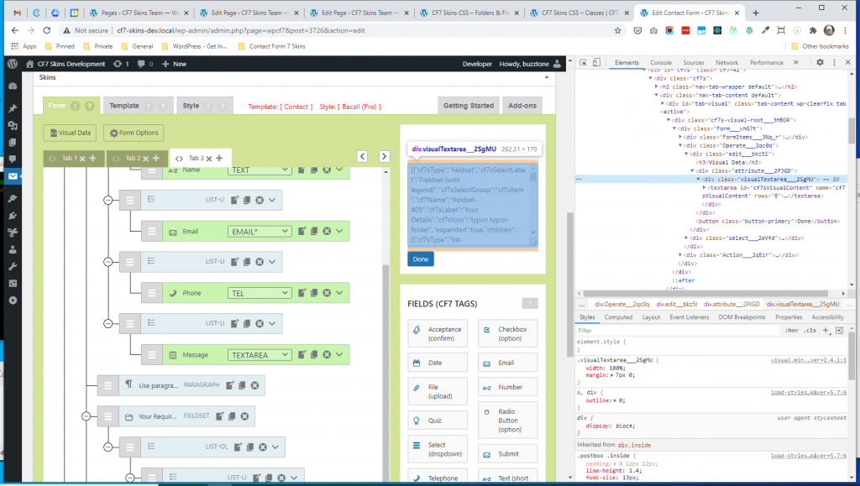Activate the DevTools inspect element picker
860x486 pixels.
click(585, 63)
